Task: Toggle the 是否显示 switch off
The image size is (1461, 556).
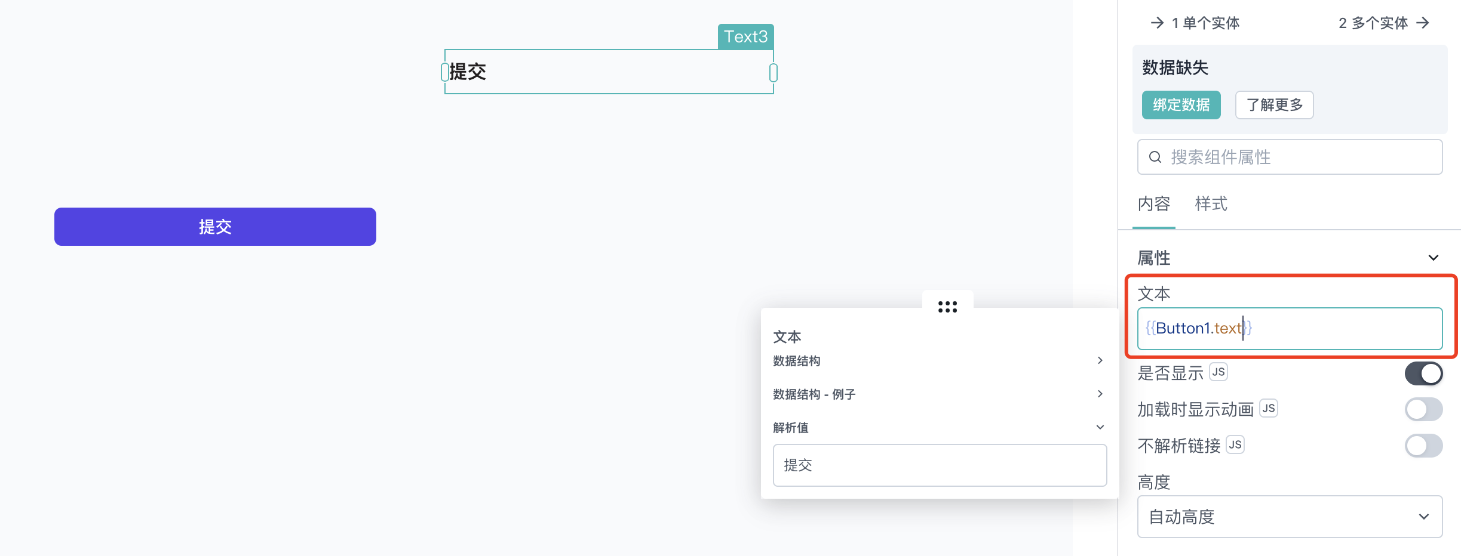Action: [x=1423, y=373]
